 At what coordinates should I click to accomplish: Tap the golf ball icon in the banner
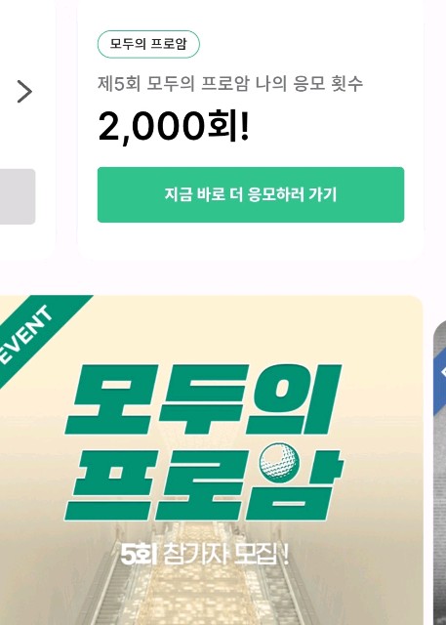click(x=278, y=462)
